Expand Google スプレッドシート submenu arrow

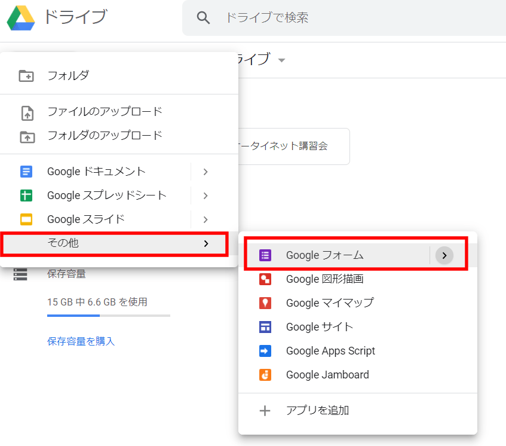pyautogui.click(x=206, y=195)
